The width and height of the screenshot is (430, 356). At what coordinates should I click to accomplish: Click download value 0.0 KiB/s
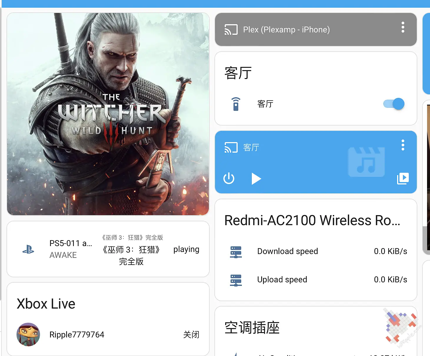391,251
